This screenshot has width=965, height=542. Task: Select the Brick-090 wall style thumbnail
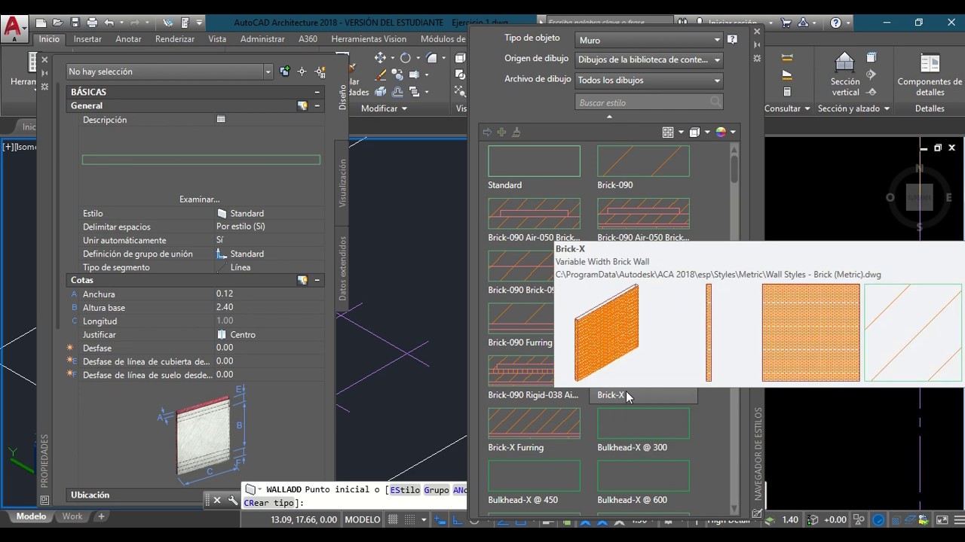pyautogui.click(x=643, y=161)
